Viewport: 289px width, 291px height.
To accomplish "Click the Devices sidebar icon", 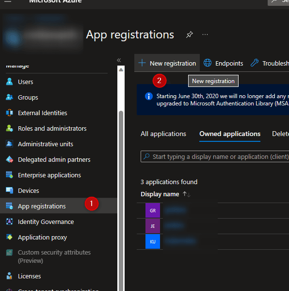I will (9, 190).
